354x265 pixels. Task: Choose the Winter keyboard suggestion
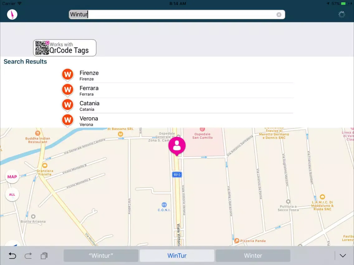coord(253,256)
